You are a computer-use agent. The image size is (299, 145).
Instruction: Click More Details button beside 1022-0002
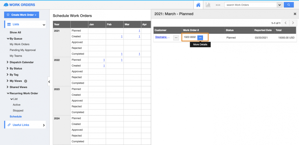click(x=200, y=38)
